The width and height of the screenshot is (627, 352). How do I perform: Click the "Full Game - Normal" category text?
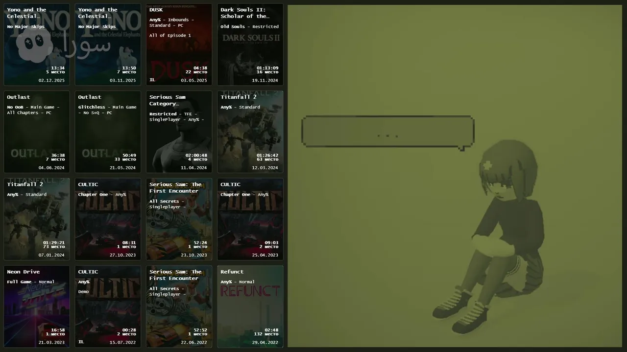[30, 282]
